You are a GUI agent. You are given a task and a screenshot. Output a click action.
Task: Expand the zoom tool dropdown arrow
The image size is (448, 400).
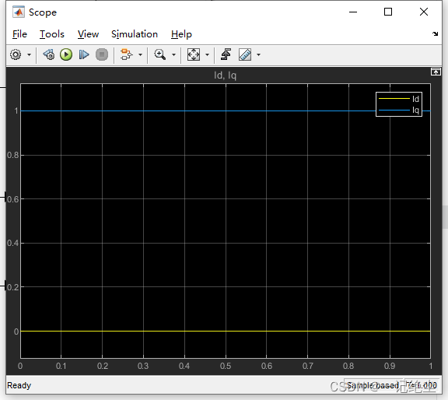coord(173,54)
